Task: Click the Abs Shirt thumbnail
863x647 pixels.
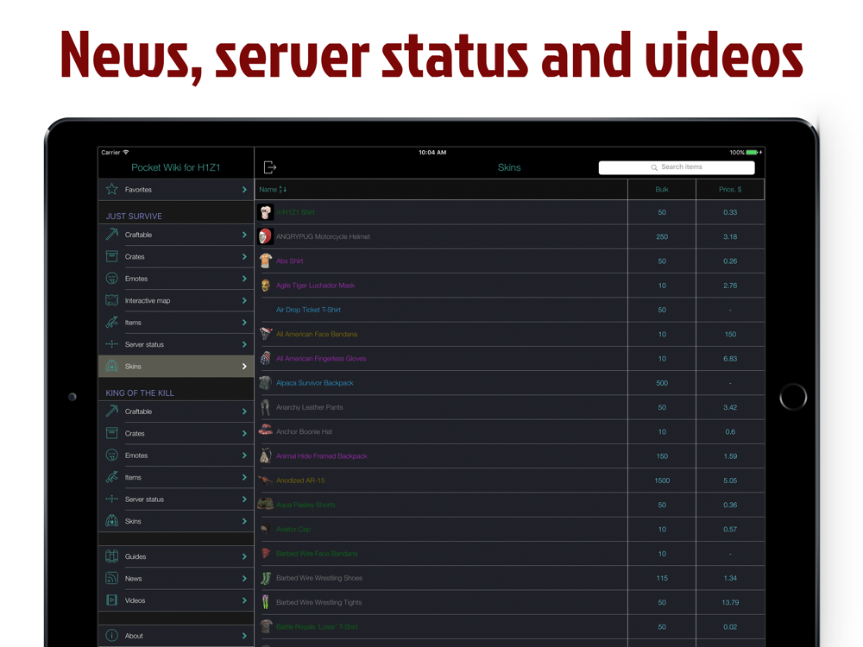Action: click(x=265, y=261)
